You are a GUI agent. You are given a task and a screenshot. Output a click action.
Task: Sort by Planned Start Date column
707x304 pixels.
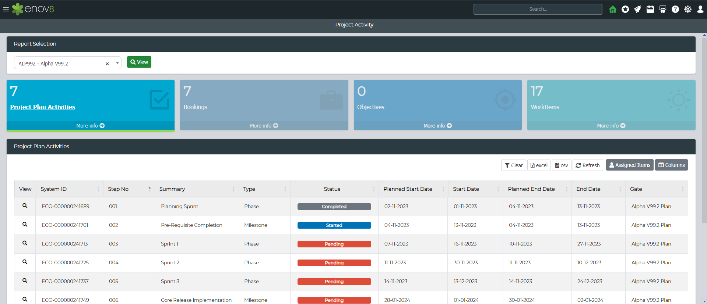tap(414, 189)
